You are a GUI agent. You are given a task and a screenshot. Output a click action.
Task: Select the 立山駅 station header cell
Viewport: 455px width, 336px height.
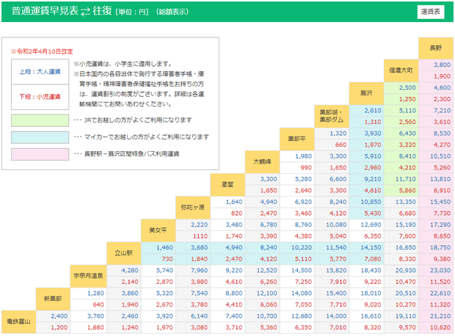[x=124, y=253]
